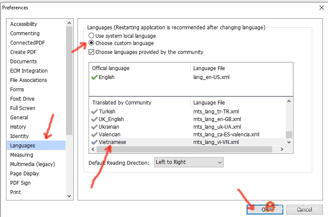Confirm the settings with OK

(x=265, y=209)
